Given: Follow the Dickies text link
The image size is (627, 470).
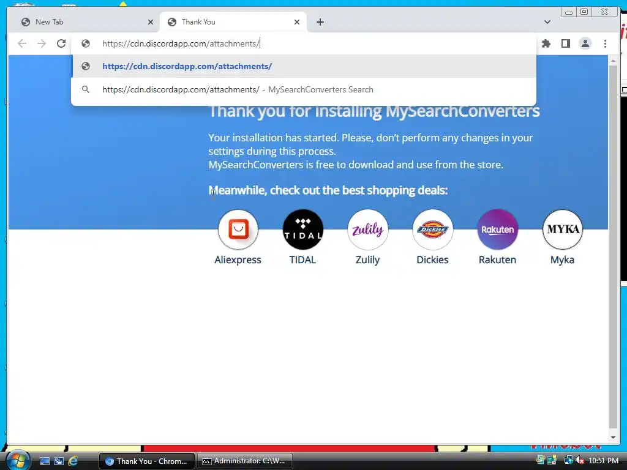Looking at the screenshot, I should pyautogui.click(x=433, y=259).
